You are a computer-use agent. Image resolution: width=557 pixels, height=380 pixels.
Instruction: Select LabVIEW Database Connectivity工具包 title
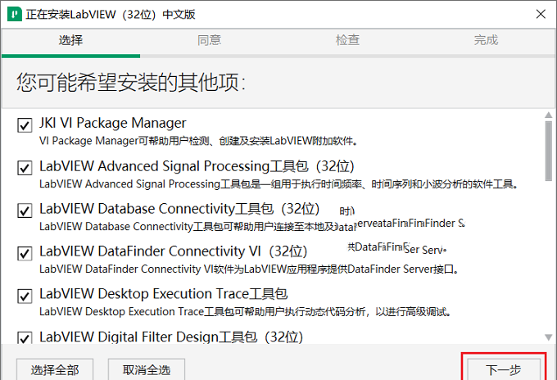[x=179, y=209]
